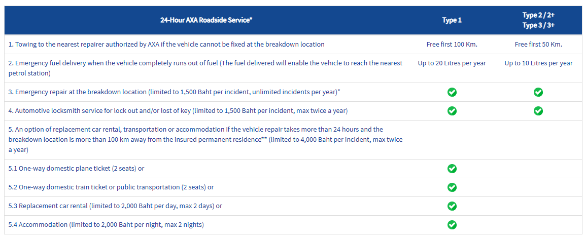585x239 pixels.
Task: Click the towing to nearest repairer text
Action: point(166,45)
